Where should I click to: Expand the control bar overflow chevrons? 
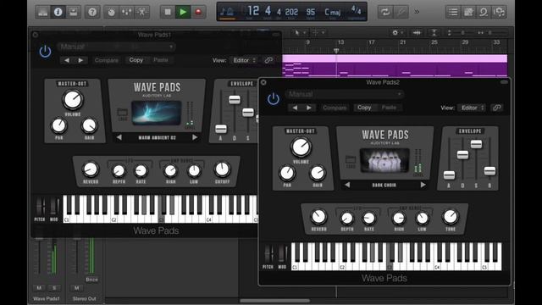(418, 12)
